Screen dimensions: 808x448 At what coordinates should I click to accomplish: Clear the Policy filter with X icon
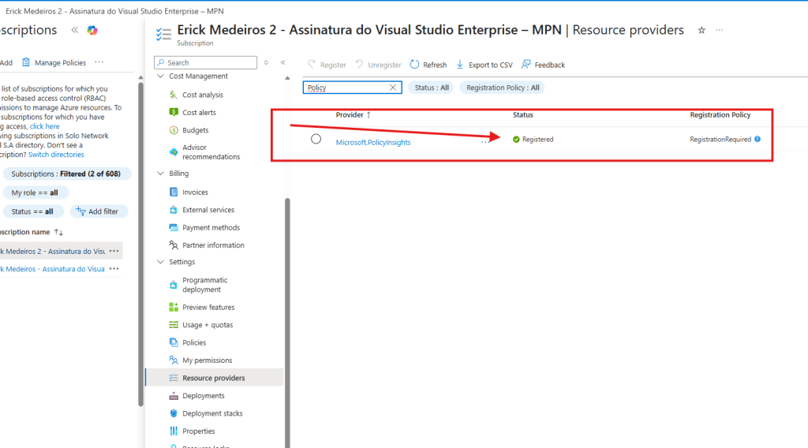(393, 88)
